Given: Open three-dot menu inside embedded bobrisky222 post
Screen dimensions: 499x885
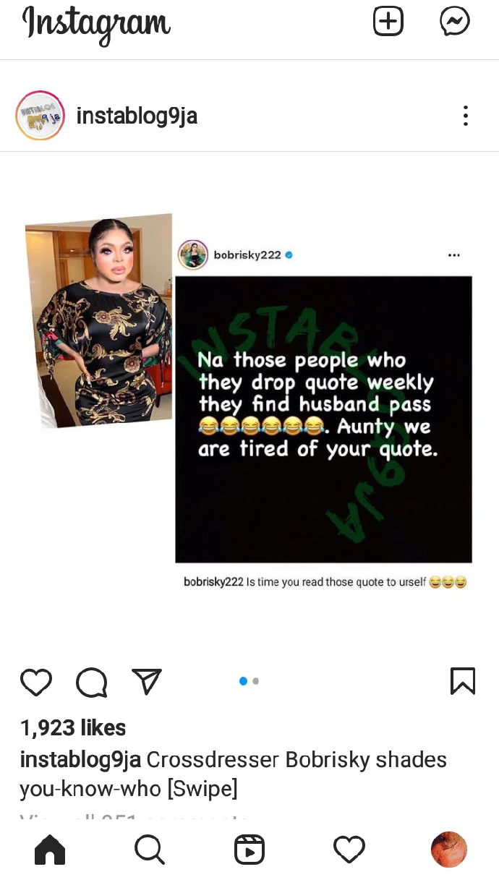Looking at the screenshot, I should pyautogui.click(x=454, y=255).
